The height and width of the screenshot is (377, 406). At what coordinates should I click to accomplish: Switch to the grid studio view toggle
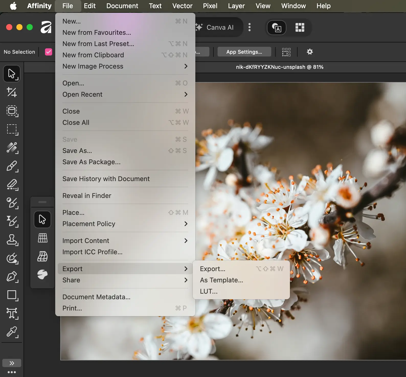point(300,27)
